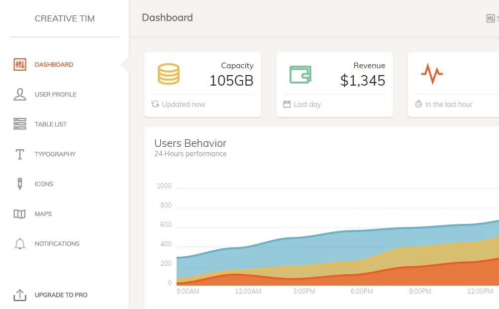Click the green wallet Revenue icon
Screen dimensions: 499x309
pyautogui.click(x=300, y=75)
